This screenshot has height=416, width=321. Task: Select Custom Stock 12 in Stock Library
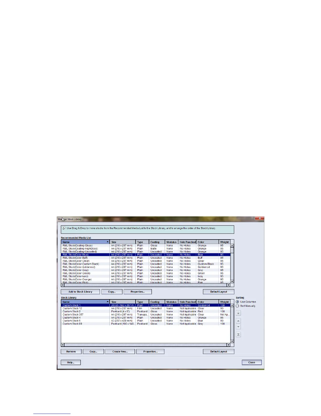click(146, 309)
